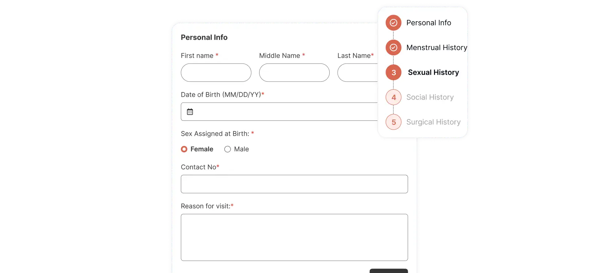Open the Menstrual History step

(x=437, y=47)
